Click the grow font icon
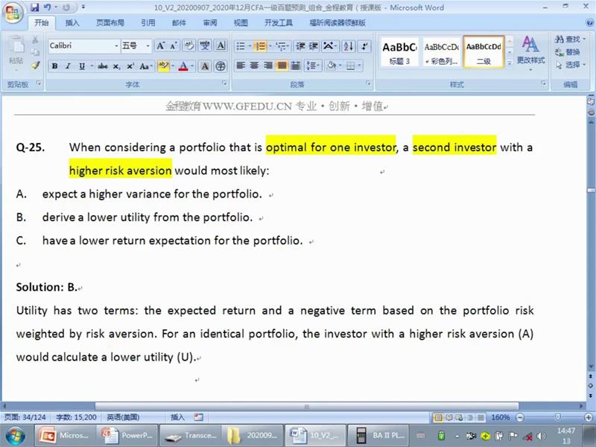The height and width of the screenshot is (447, 596). tap(161, 46)
